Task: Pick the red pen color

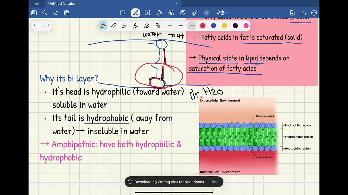Action: [x=203, y=26]
